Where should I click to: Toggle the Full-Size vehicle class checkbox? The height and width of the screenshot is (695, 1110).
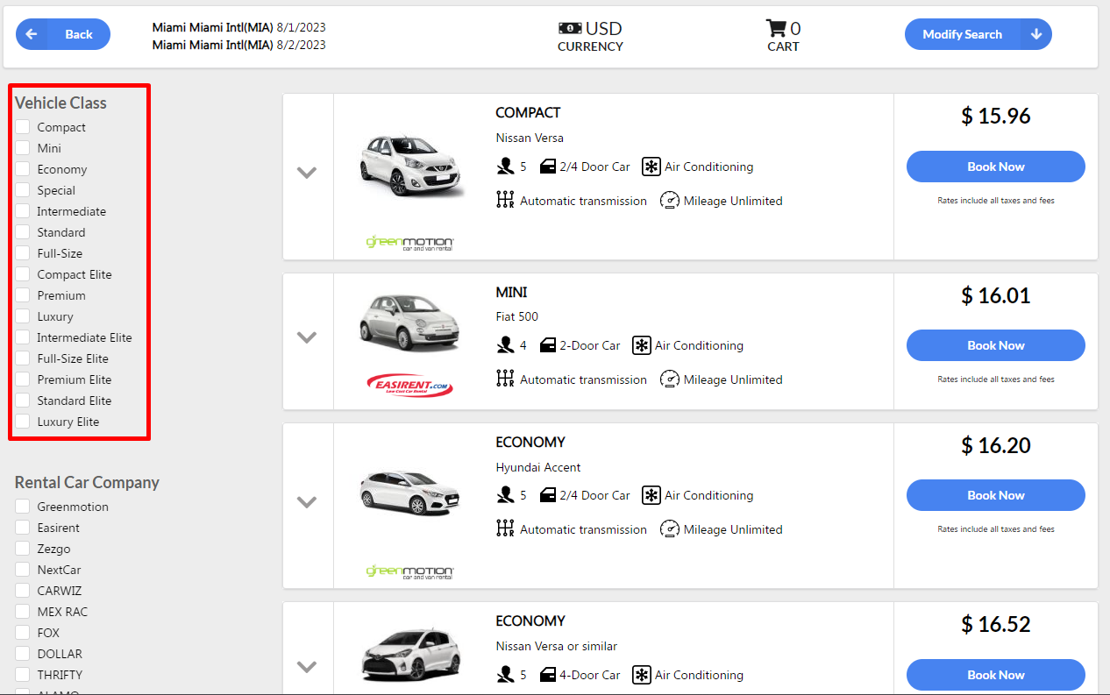(x=23, y=253)
